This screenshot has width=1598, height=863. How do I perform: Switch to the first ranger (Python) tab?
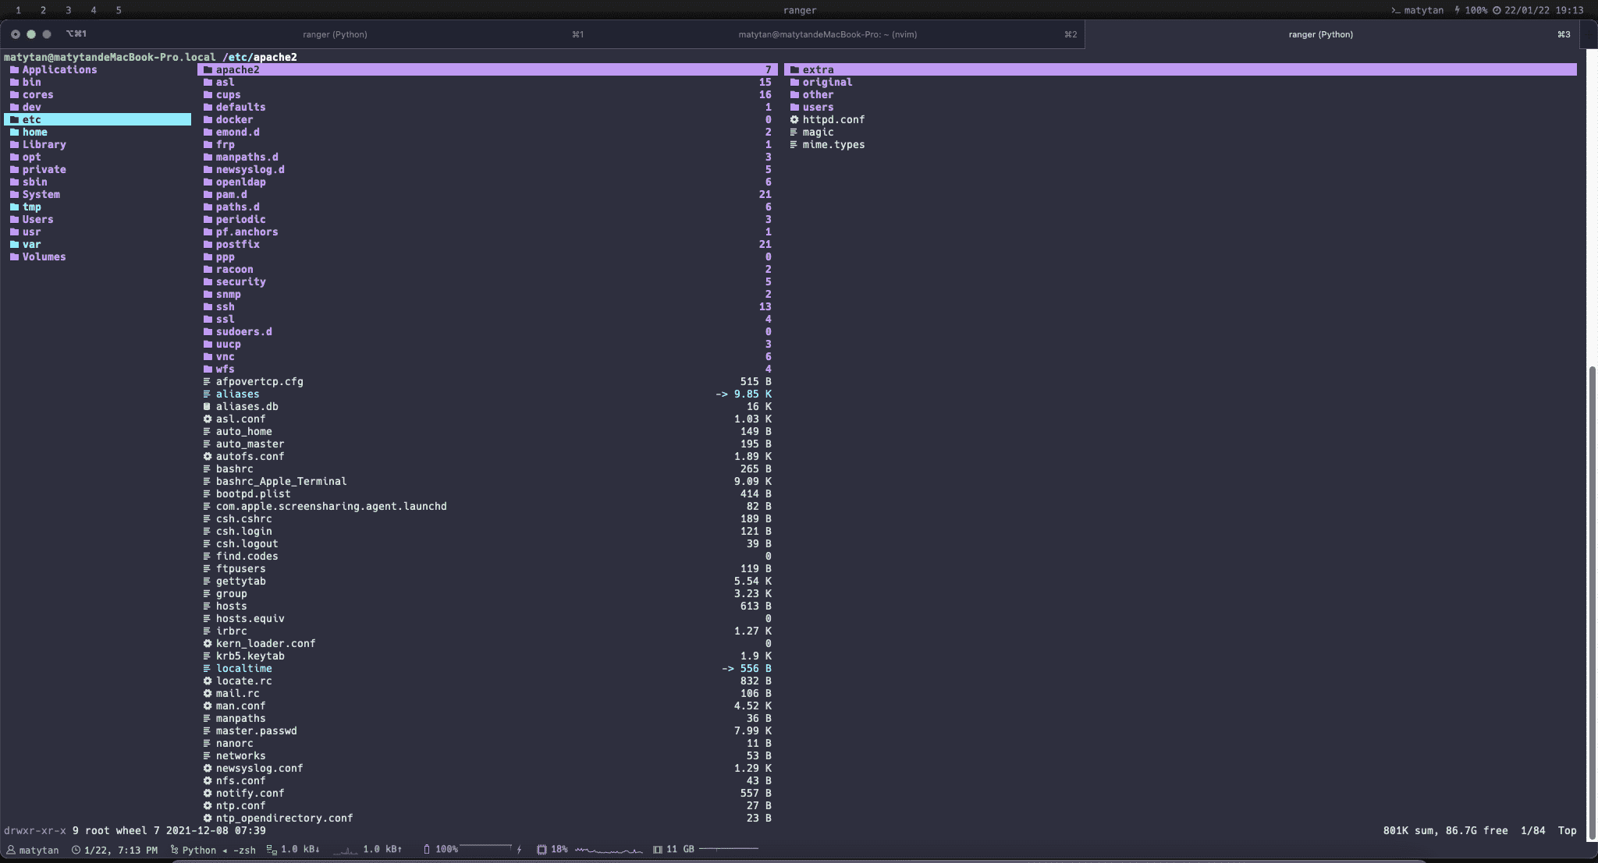[x=335, y=34]
